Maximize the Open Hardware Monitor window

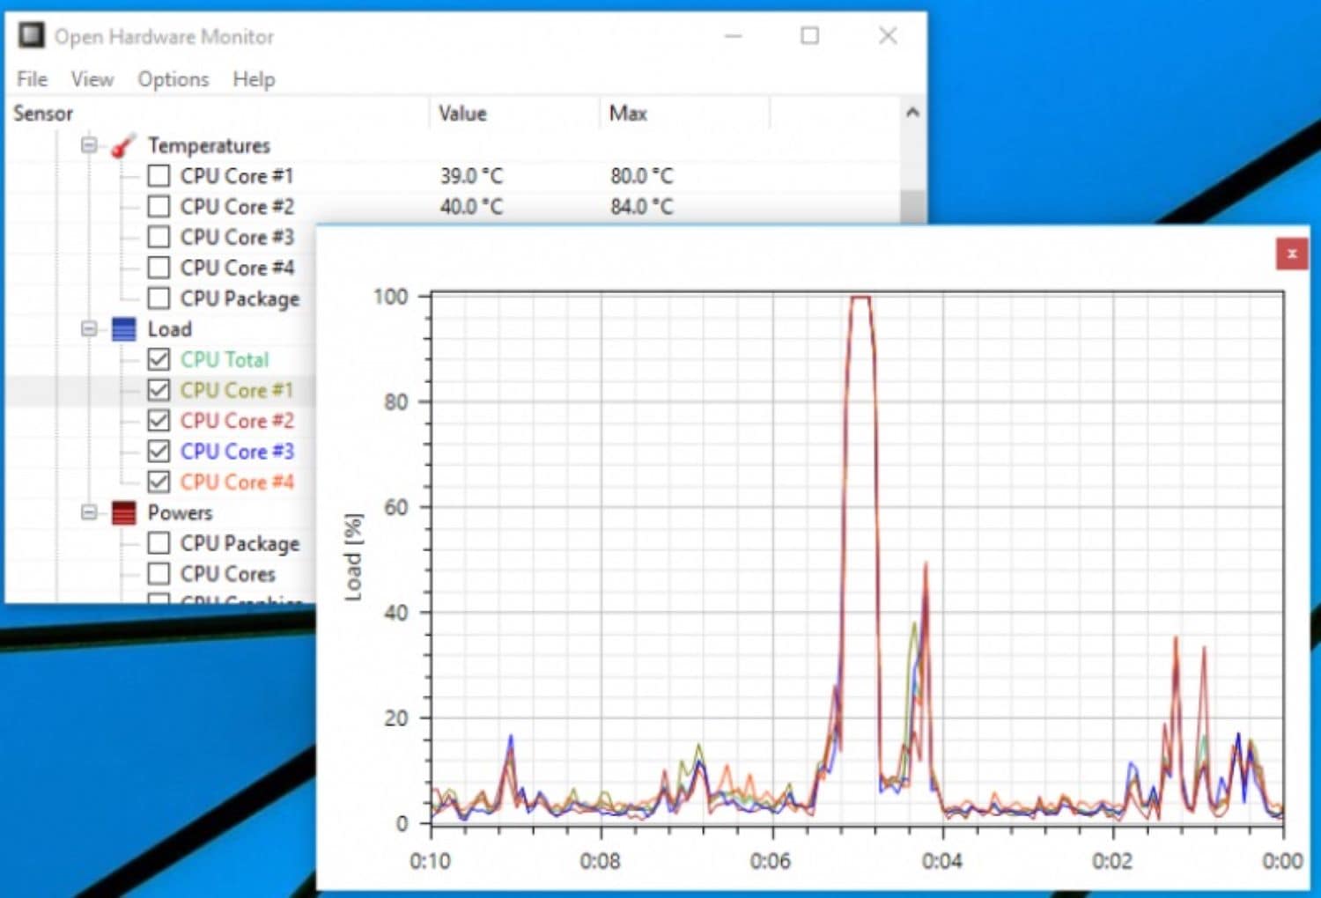click(x=810, y=36)
